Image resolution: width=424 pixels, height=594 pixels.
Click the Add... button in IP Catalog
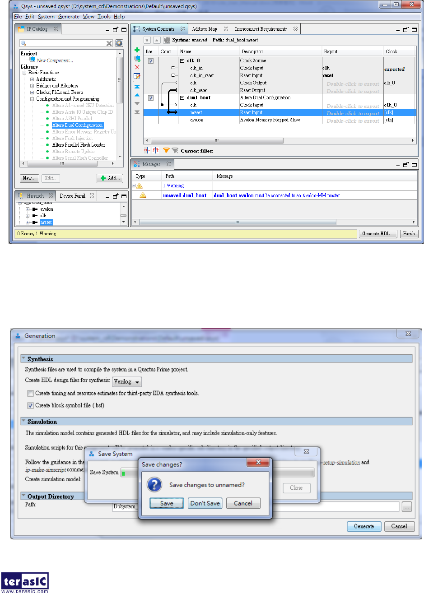click(x=110, y=178)
